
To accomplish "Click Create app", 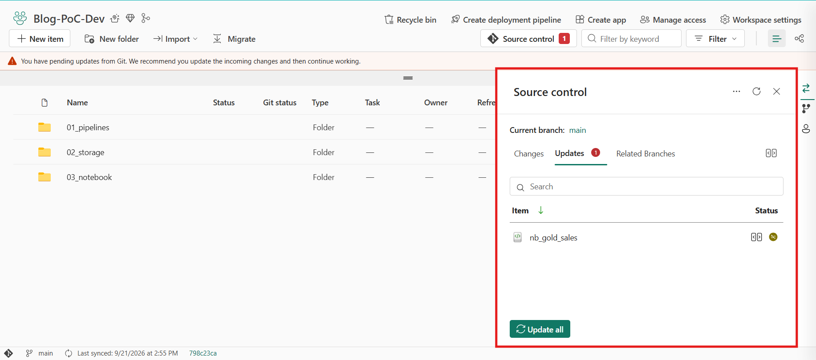I will coord(601,20).
